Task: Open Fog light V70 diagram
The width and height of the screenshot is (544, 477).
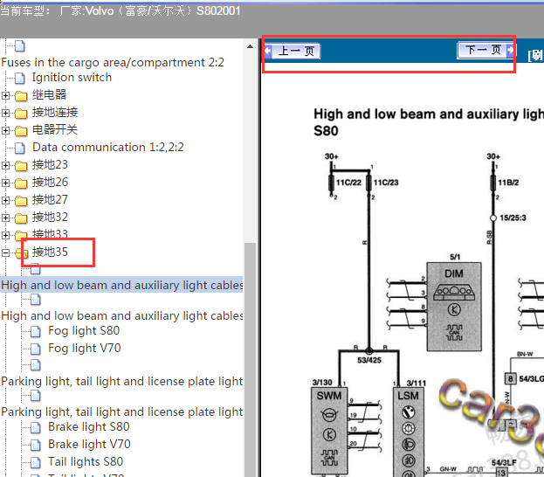Action: [x=85, y=349]
